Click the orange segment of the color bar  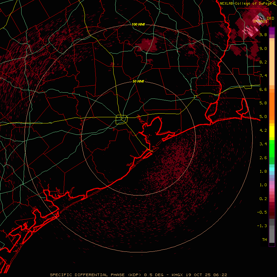pyautogui.click(x=272, y=106)
